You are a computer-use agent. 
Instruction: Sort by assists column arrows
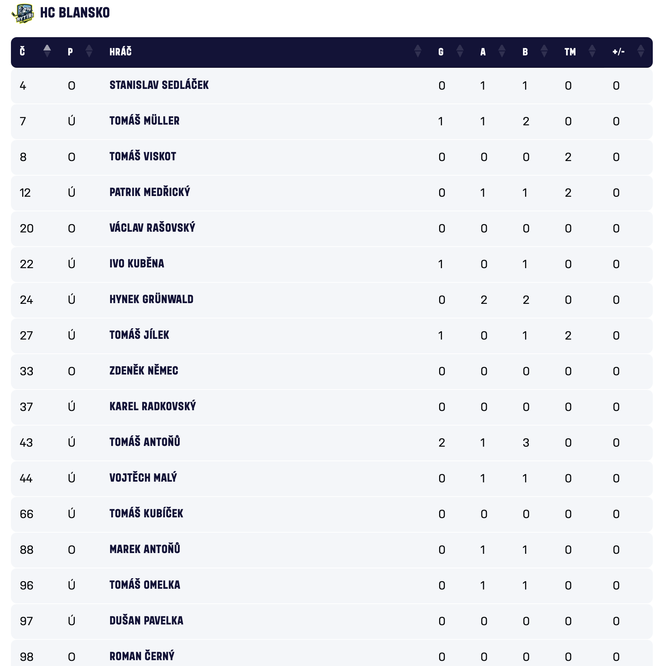coord(502,51)
